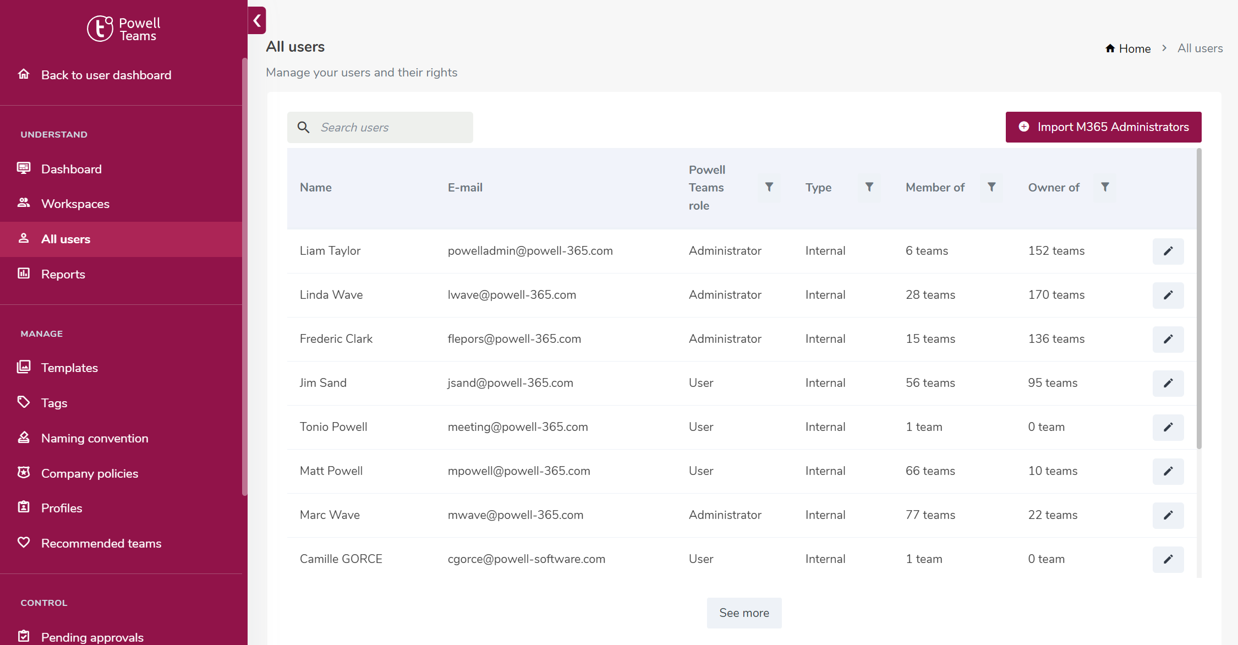Click cgorce@powell-software.com email cell
The image size is (1238, 645).
(526, 559)
